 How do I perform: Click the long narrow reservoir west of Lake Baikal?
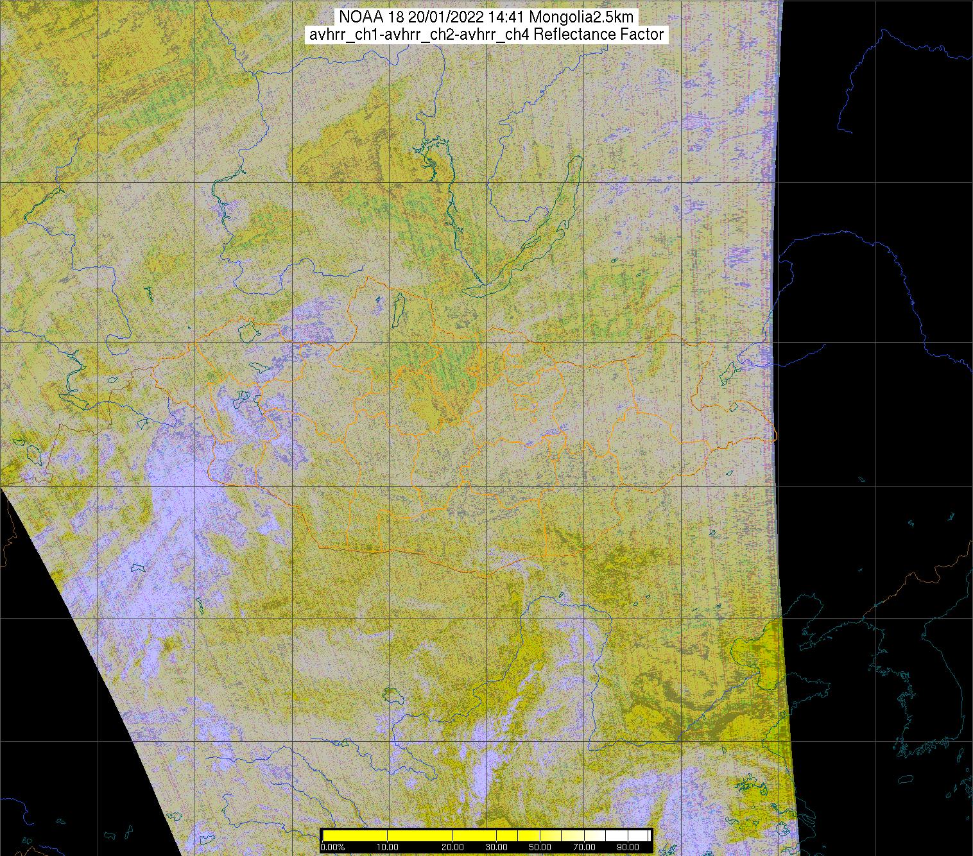[451, 193]
